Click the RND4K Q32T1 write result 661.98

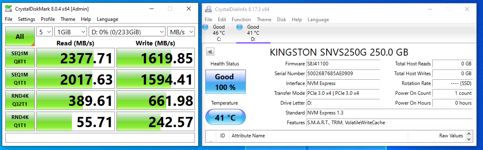156,100
